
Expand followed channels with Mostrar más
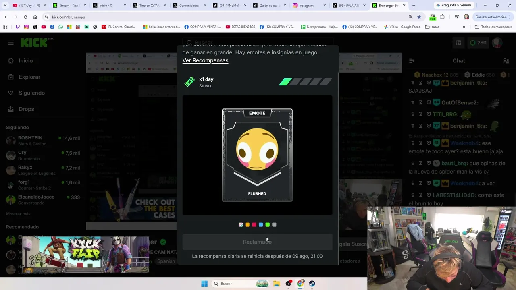point(18,214)
